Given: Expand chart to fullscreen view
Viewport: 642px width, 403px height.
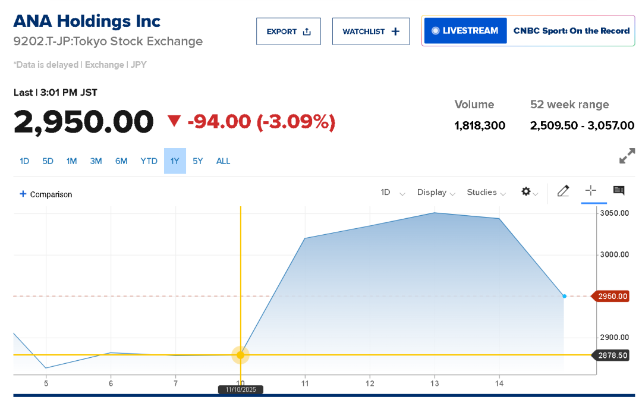Looking at the screenshot, I should pos(627,156).
